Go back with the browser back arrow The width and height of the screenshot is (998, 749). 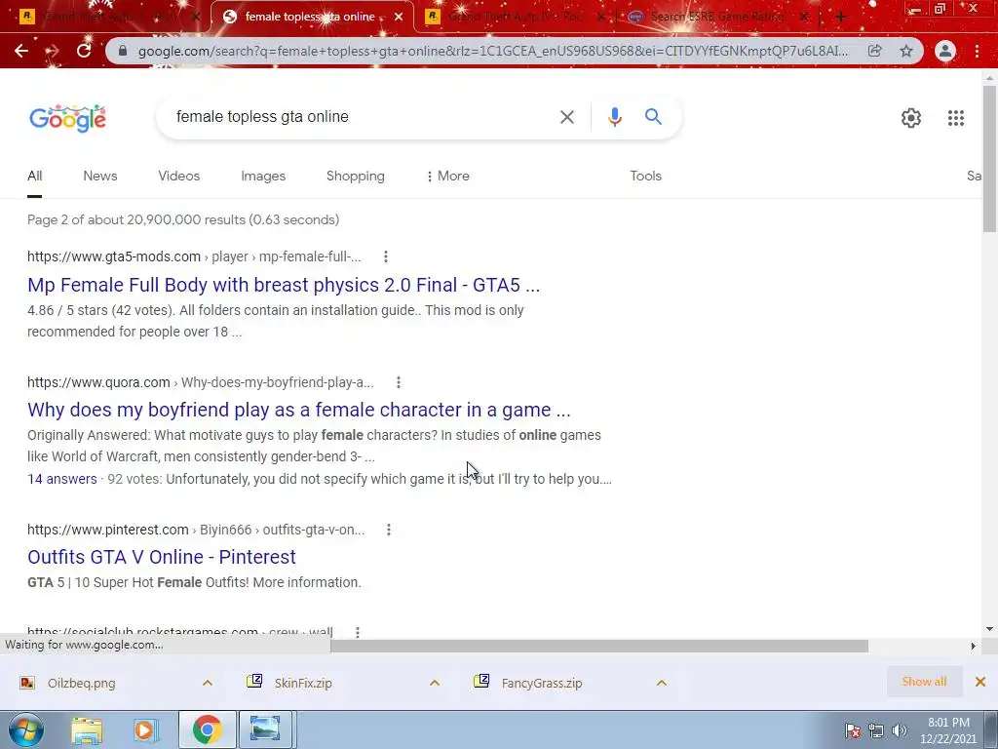[21, 51]
